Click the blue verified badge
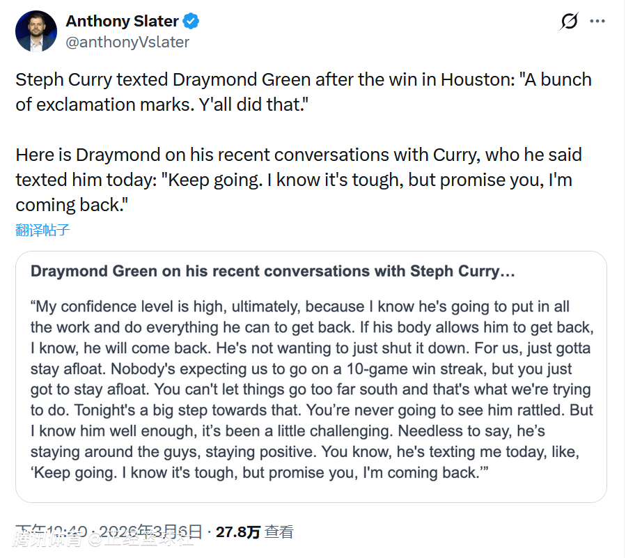Viewport: 626px width, 558px height. coord(191,22)
